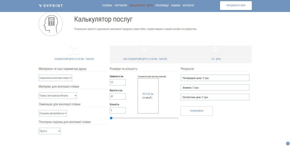Expand the Плівка легкозмінна Ritrama dropdown
This screenshot has height=146, width=290.
(x=58, y=96)
